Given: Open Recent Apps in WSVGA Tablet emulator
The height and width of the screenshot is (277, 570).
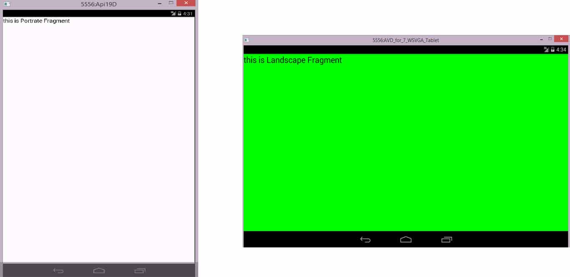Looking at the screenshot, I should pos(446,240).
